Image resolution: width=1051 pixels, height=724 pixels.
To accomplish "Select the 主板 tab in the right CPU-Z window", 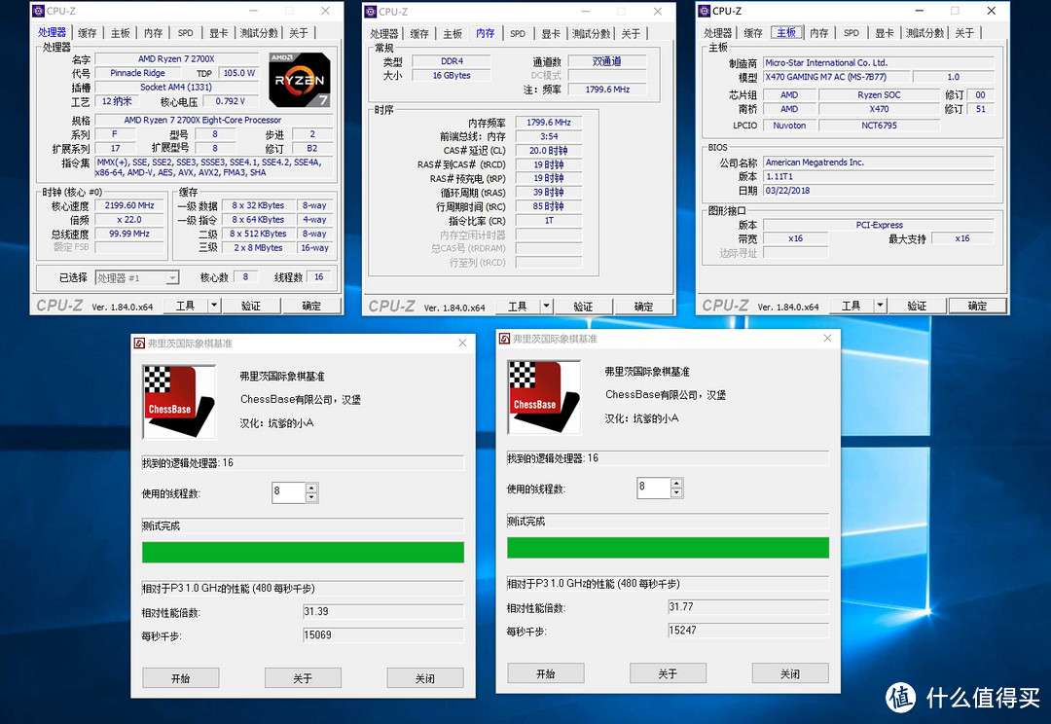I will (x=786, y=32).
